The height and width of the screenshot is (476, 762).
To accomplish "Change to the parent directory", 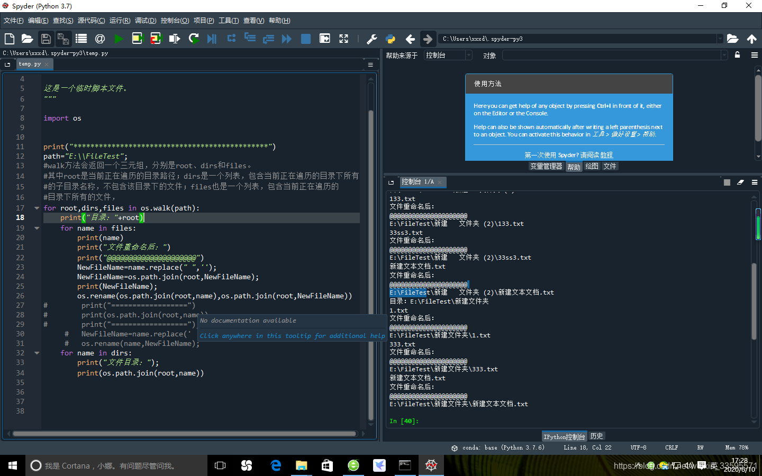I will click(751, 39).
